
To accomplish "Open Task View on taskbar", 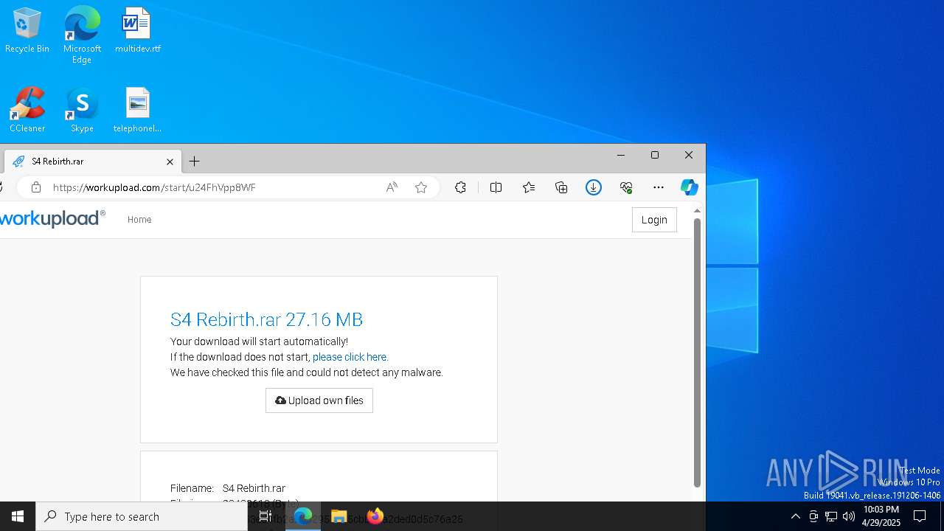I will tap(265, 516).
